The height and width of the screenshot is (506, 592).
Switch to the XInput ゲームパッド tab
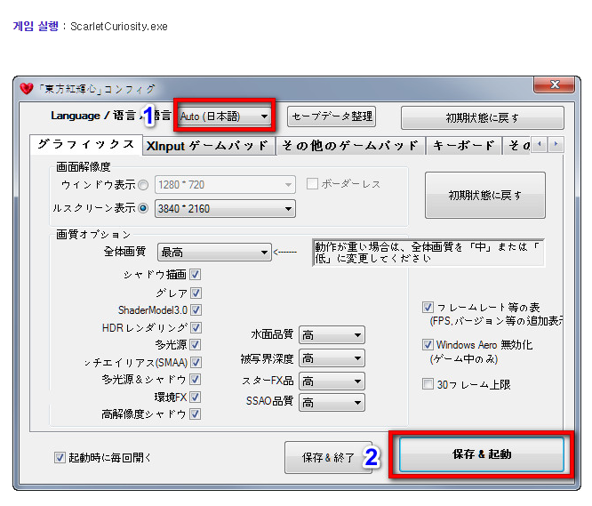[x=208, y=146]
